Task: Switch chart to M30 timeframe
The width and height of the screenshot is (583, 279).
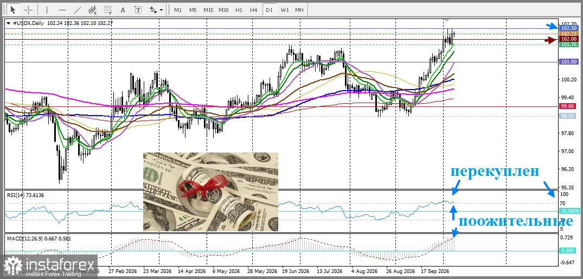Action: (223, 10)
